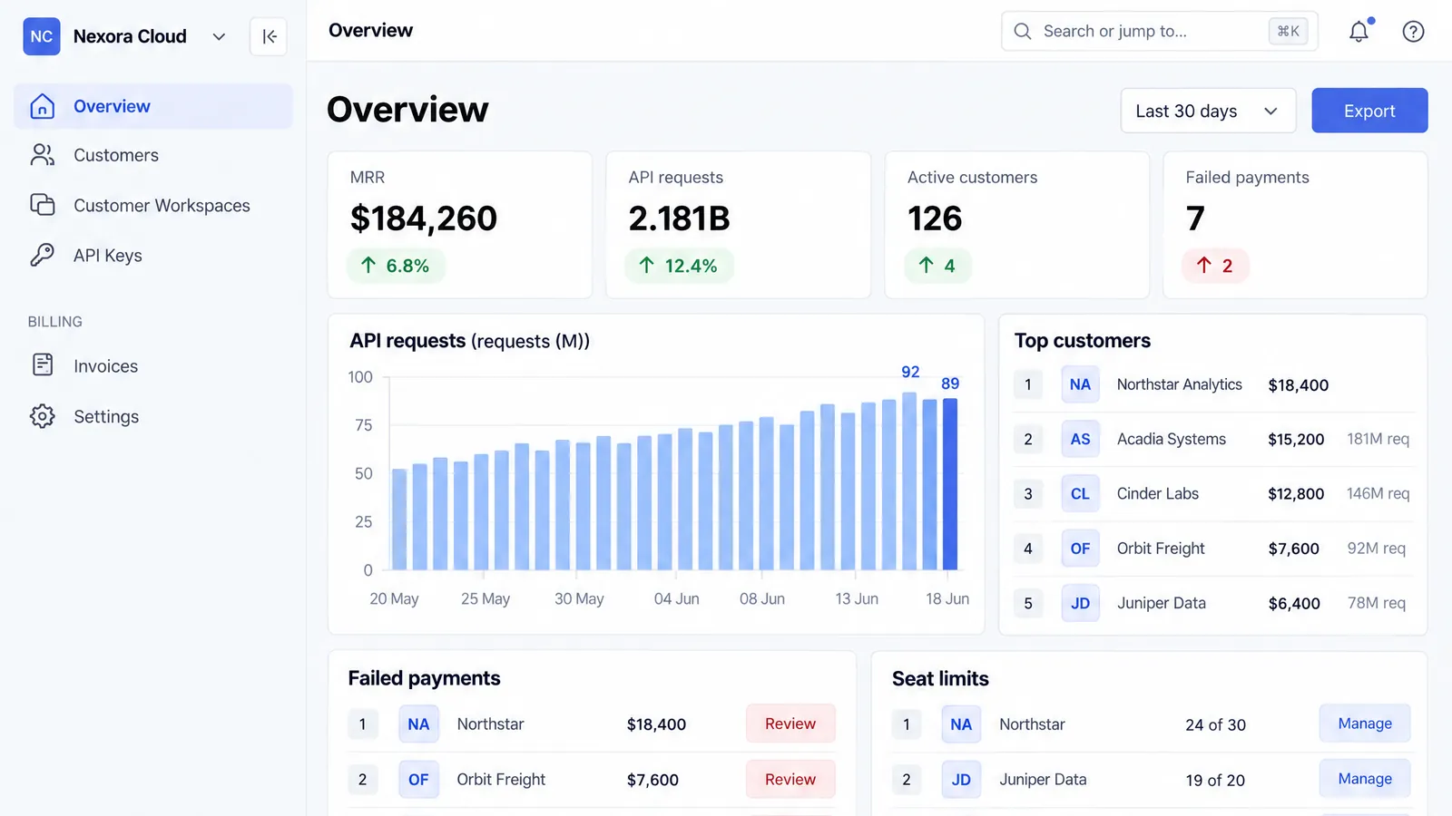
Task: Click the gear icon for Settings
Action: (x=43, y=416)
